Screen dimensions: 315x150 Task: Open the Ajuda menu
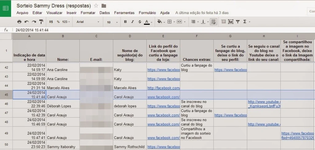[165, 13]
